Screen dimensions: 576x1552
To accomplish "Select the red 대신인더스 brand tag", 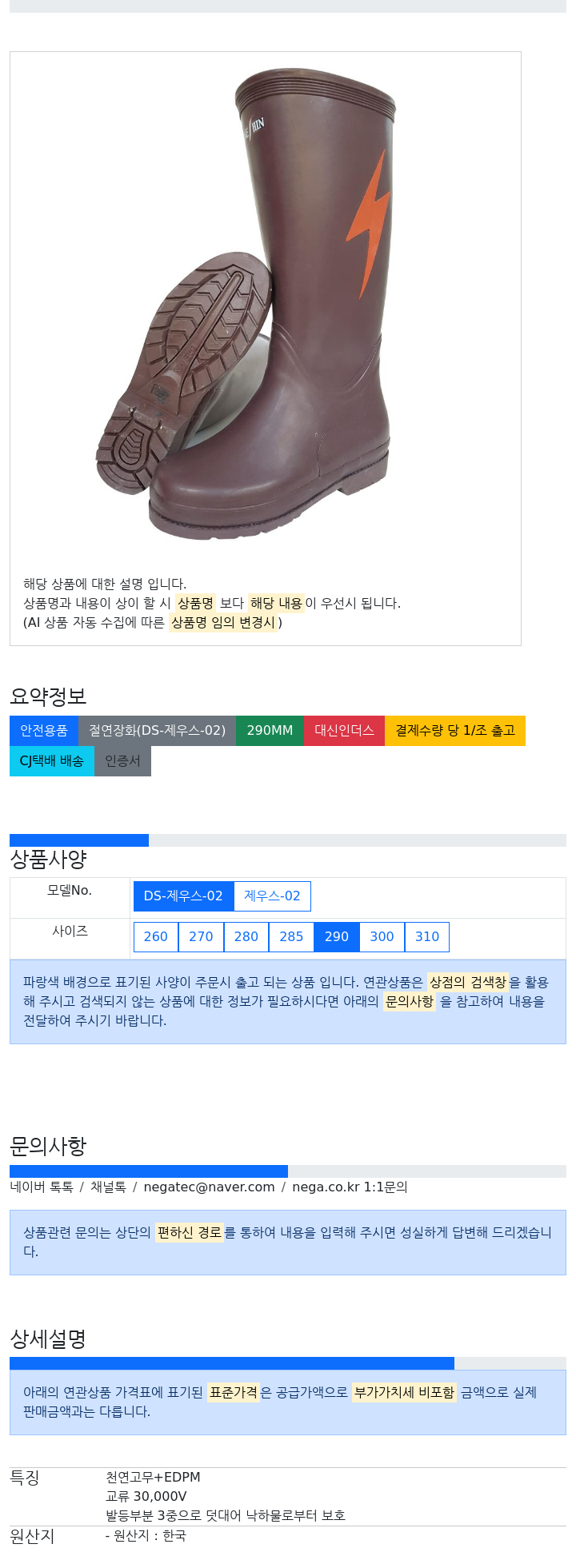I will point(344,731).
